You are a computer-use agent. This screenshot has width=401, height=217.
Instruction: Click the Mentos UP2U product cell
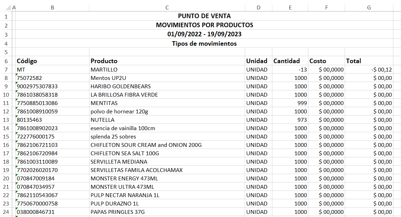[x=167, y=78]
